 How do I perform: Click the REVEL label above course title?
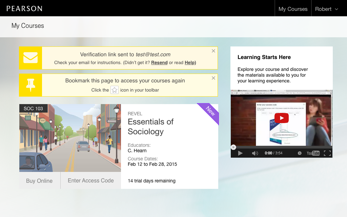[135, 114]
